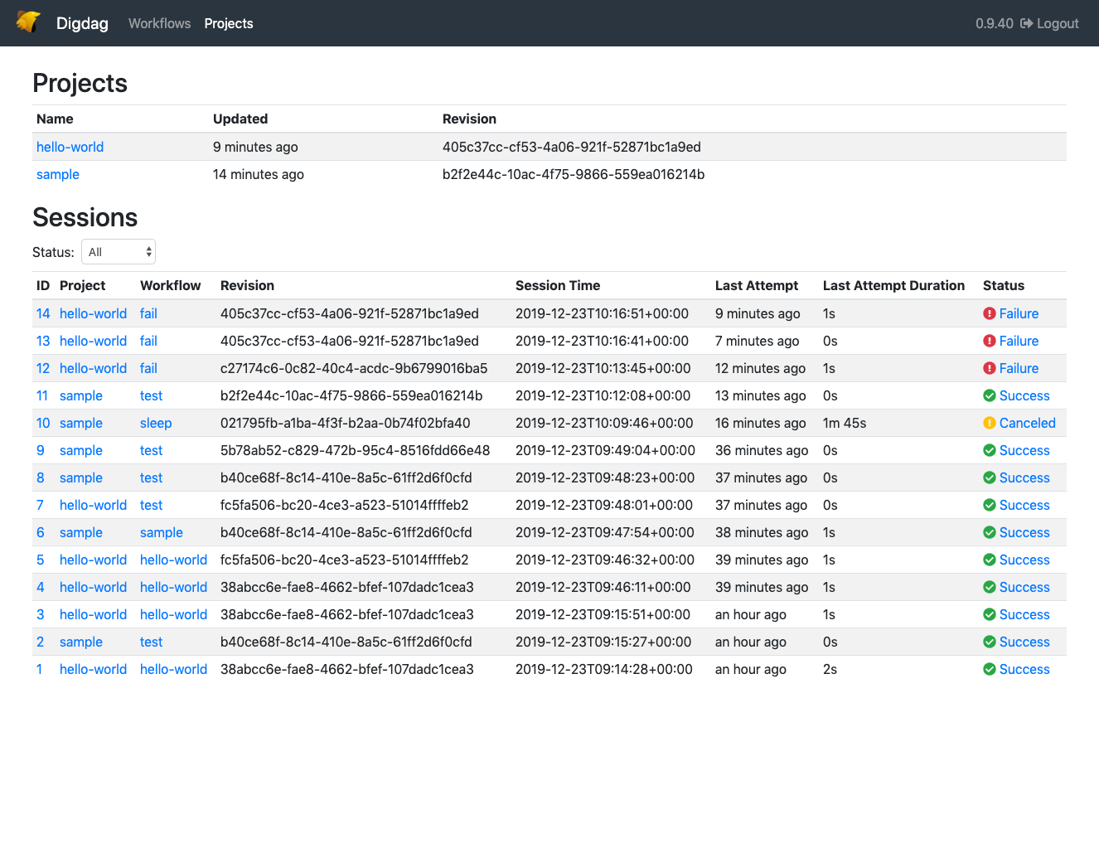Switch to the Workflows tab
The width and height of the screenshot is (1099, 858).
point(159,23)
